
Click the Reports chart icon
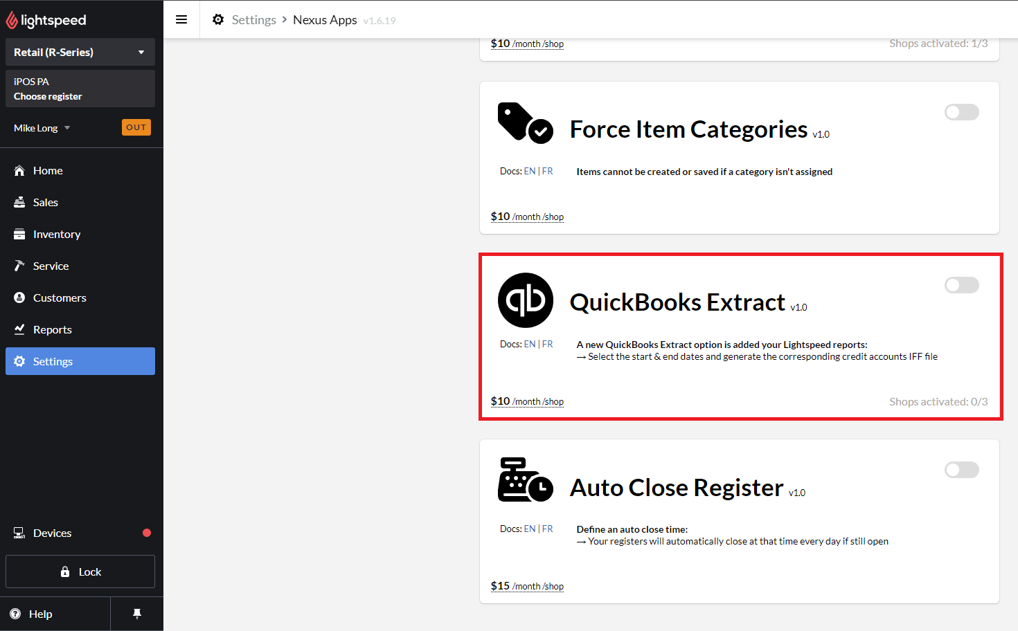[19, 329]
